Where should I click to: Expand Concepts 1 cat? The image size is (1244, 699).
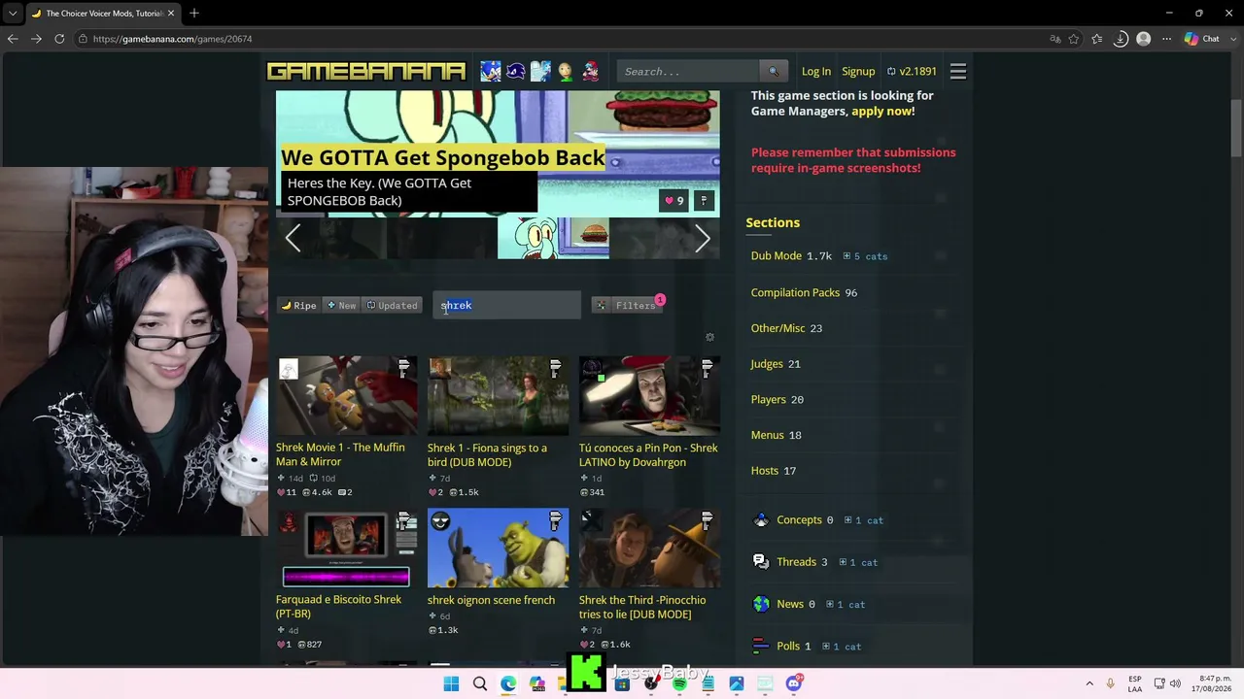tap(863, 520)
